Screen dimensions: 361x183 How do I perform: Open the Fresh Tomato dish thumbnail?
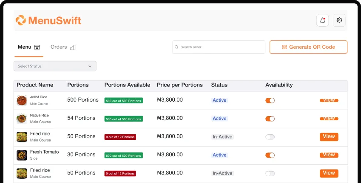(22, 155)
